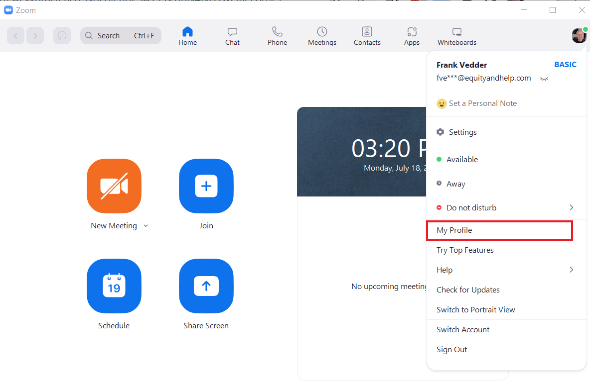
Task: Set status to Away
Action: (506, 184)
